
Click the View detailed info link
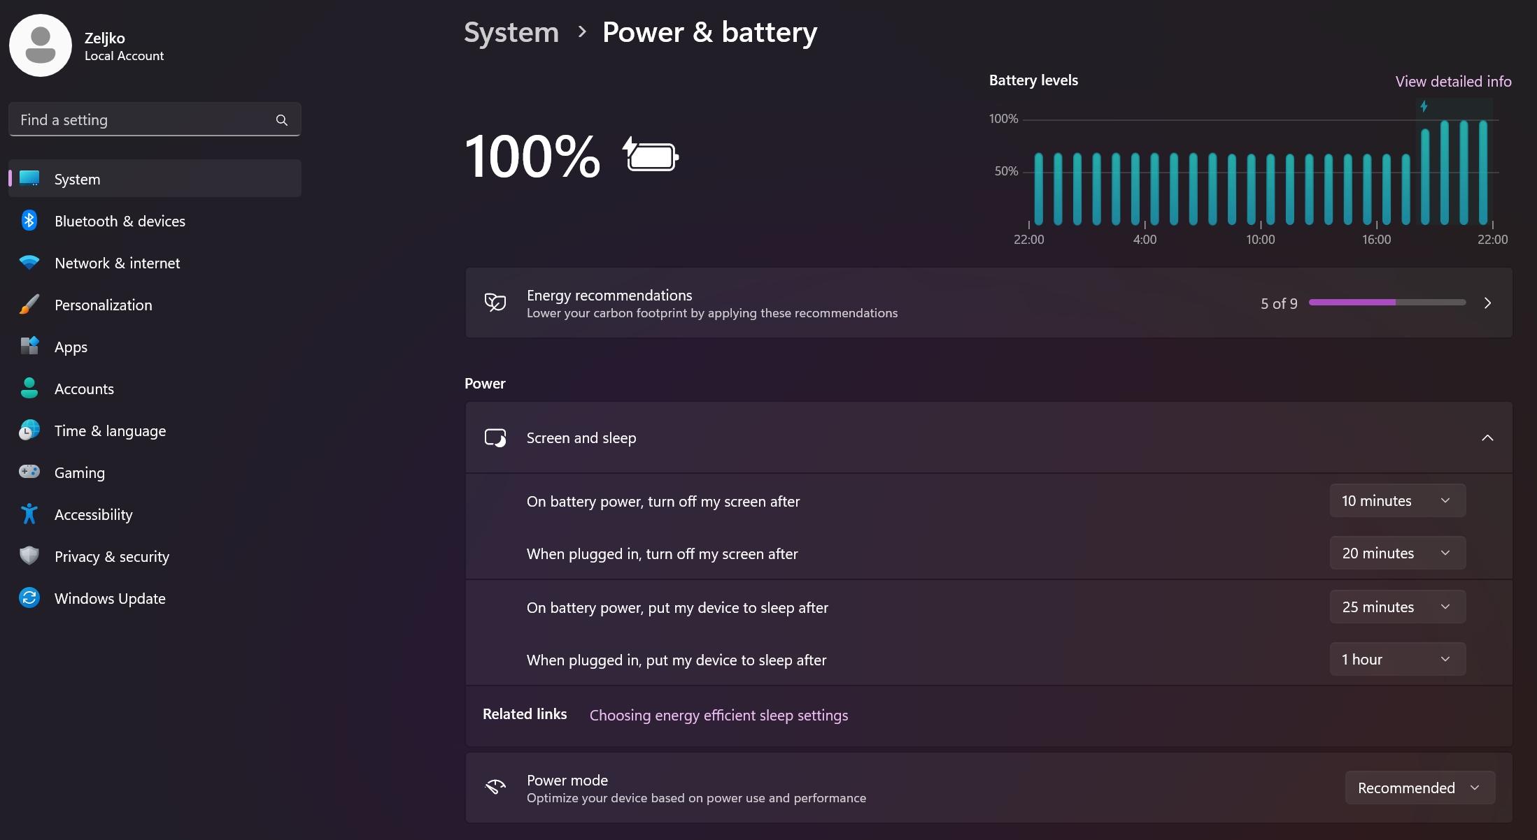1453,81
